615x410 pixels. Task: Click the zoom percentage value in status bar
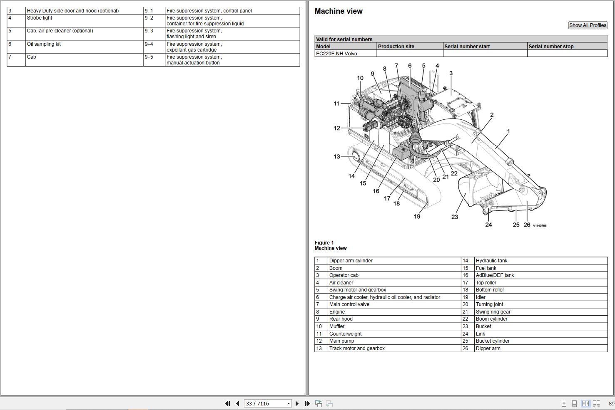tap(611, 403)
